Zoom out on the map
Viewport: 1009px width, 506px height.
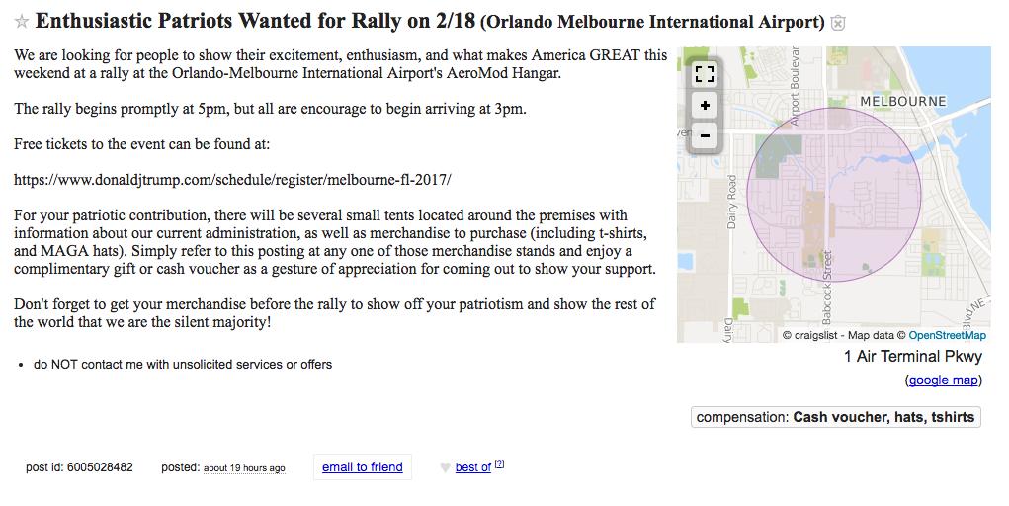[x=705, y=135]
